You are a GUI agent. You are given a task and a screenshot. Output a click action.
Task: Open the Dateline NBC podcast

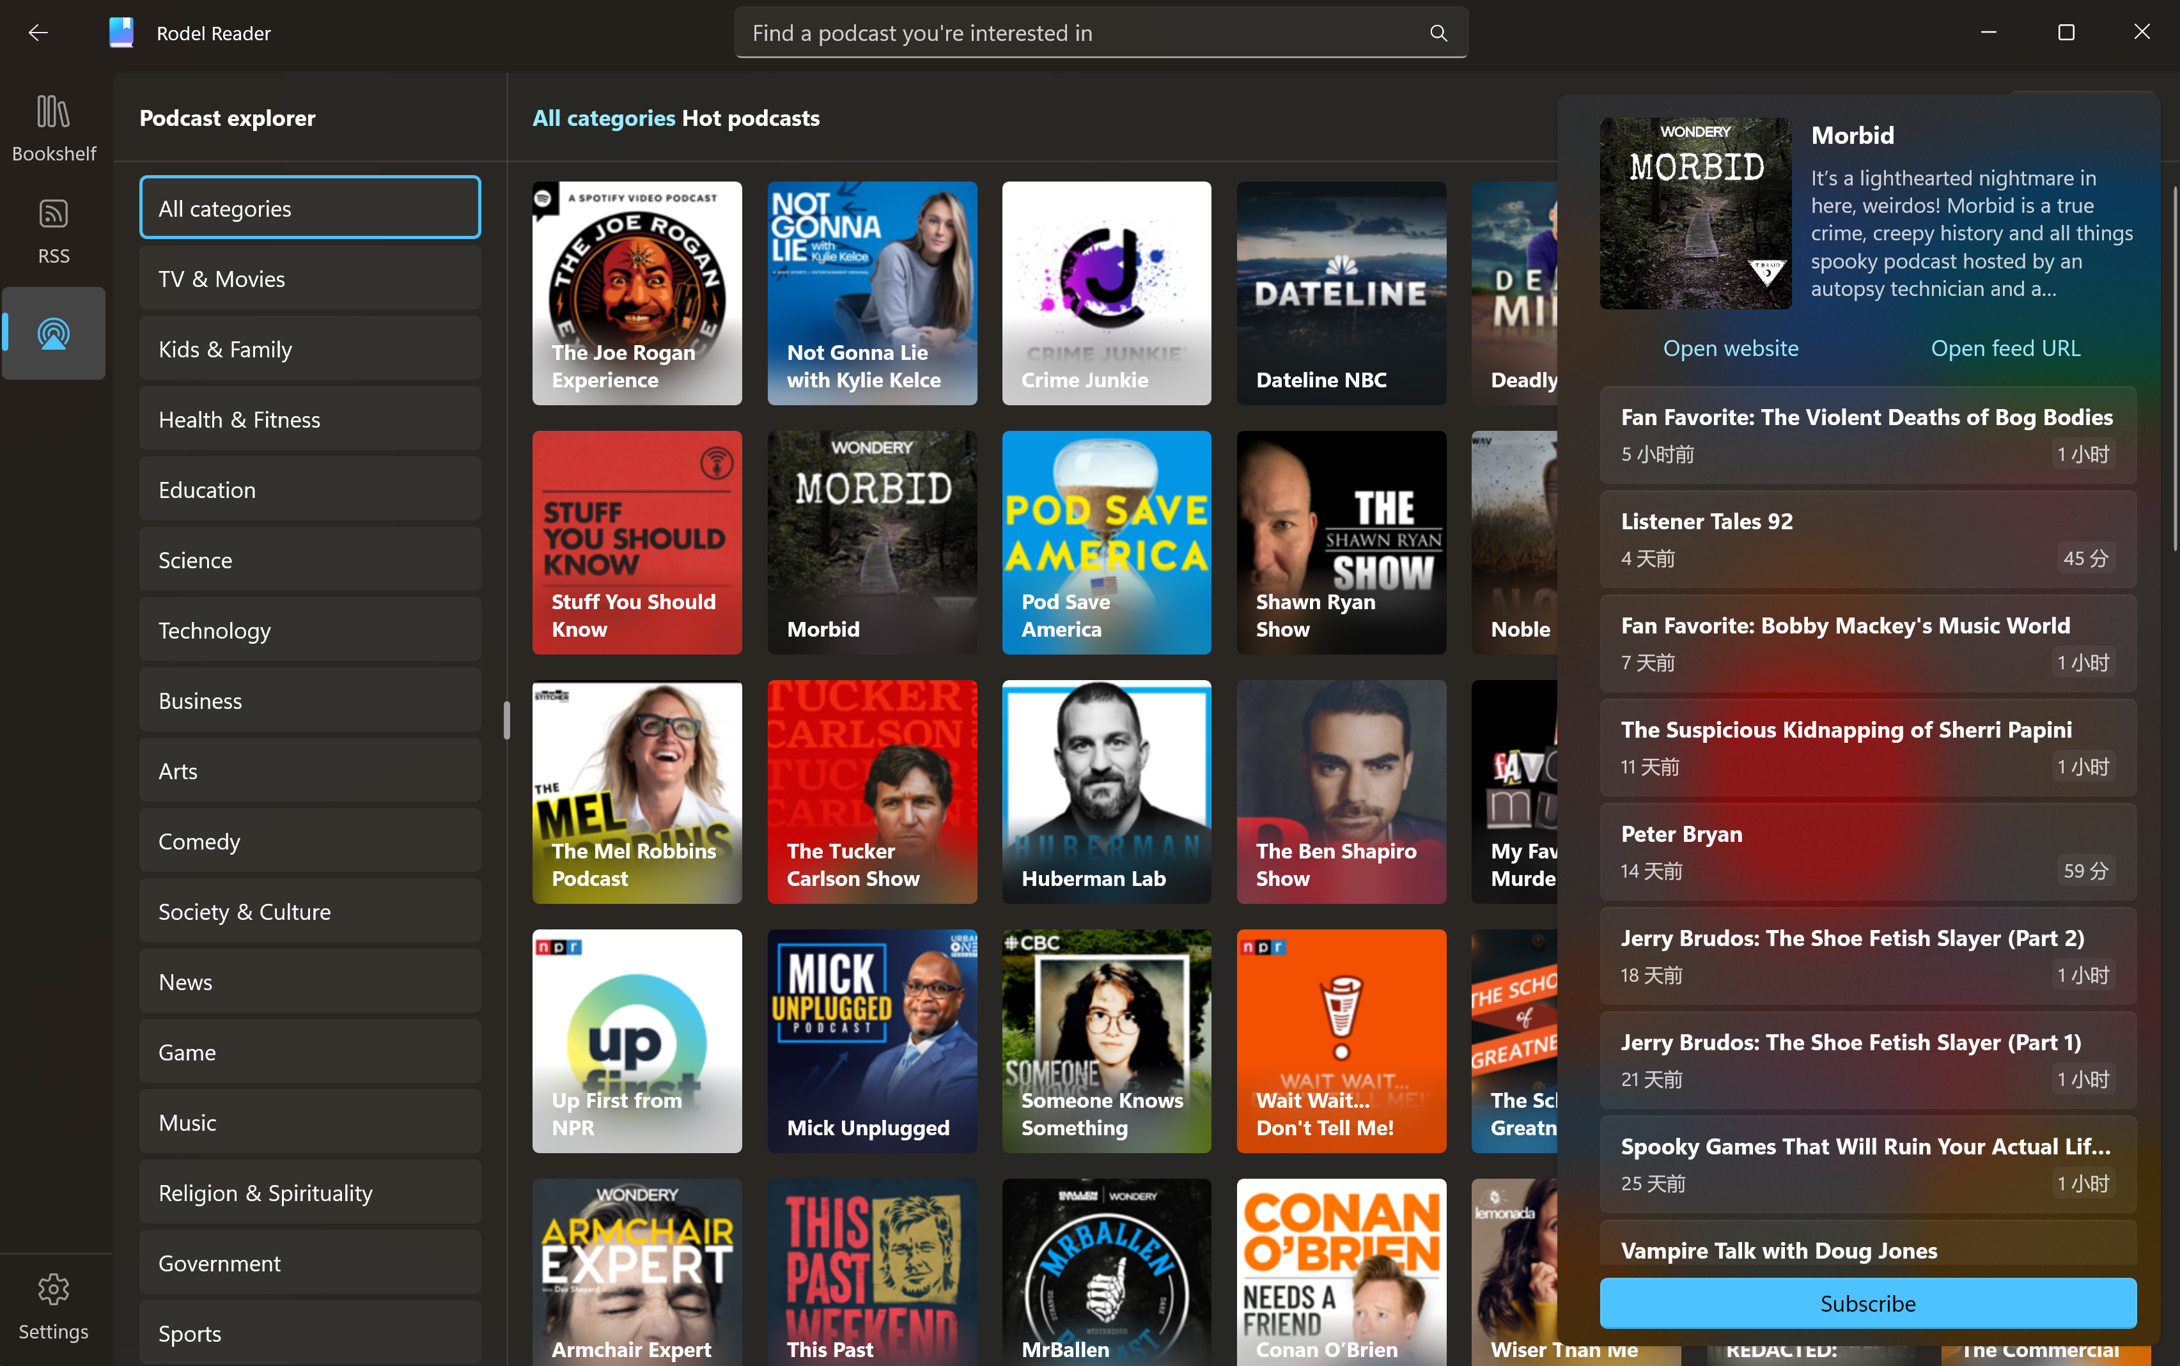[1341, 293]
